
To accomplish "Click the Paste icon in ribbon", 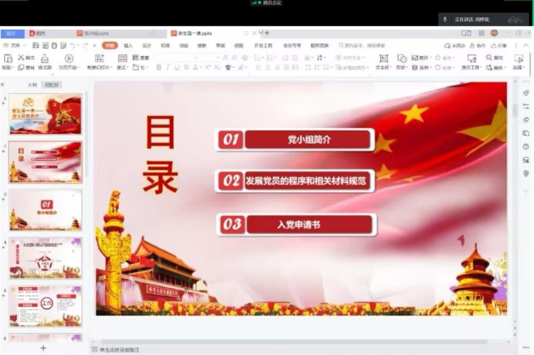I will tap(7, 58).
